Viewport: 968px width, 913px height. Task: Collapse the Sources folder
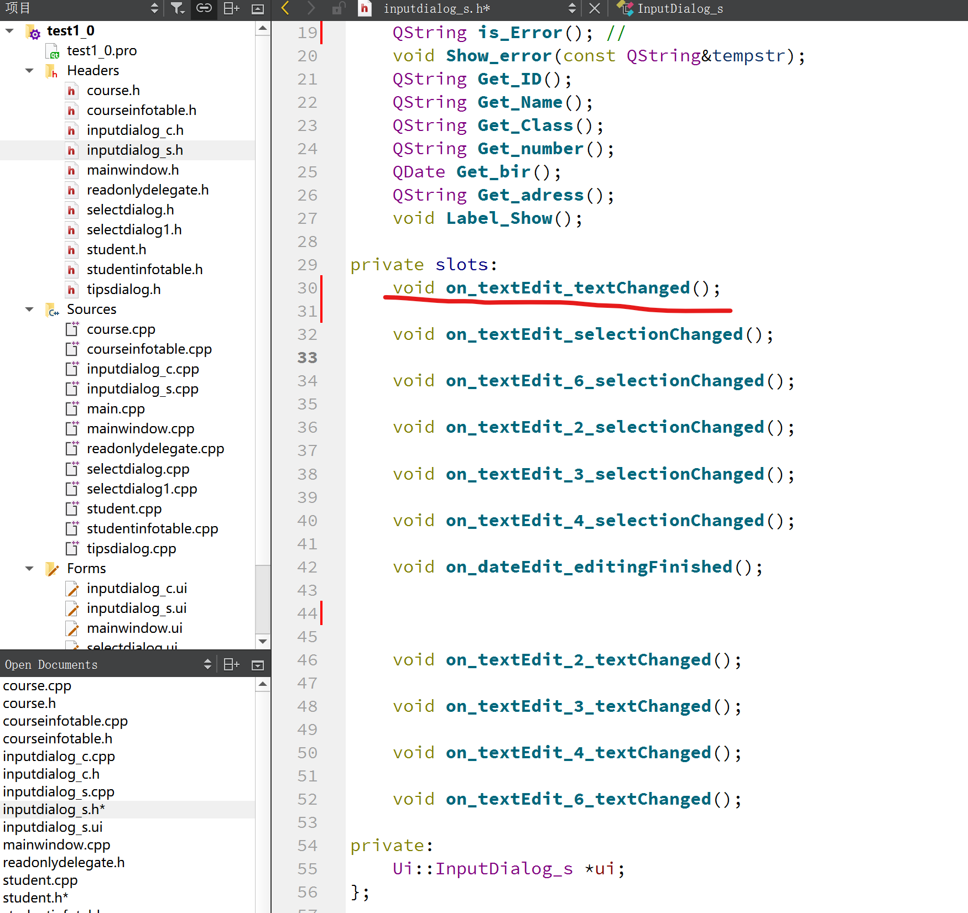pyautogui.click(x=29, y=309)
